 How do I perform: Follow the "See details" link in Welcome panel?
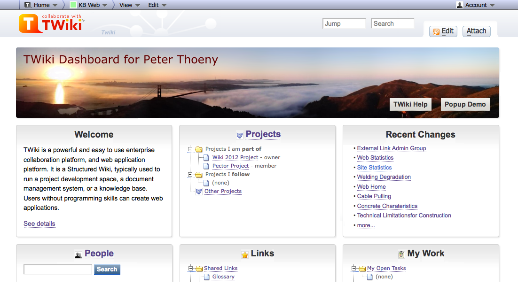coord(39,223)
